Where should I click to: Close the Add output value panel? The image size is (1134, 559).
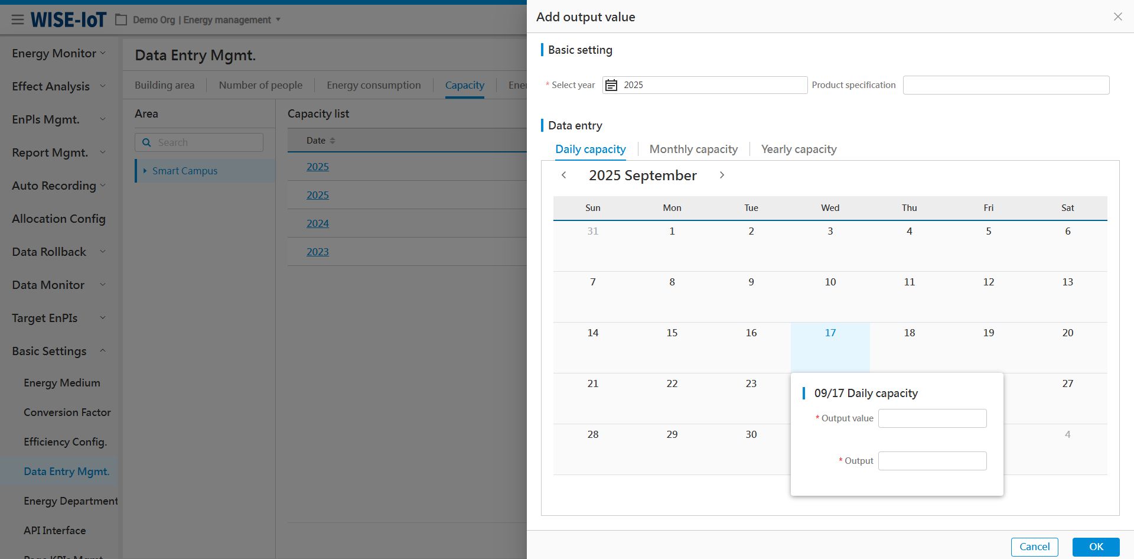[x=1117, y=17]
